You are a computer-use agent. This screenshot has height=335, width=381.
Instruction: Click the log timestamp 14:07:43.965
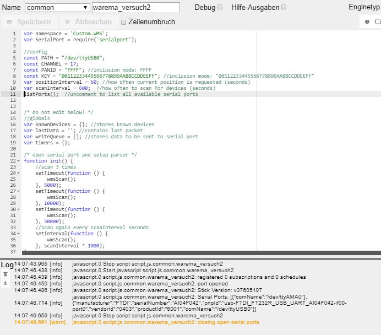(x=31, y=264)
